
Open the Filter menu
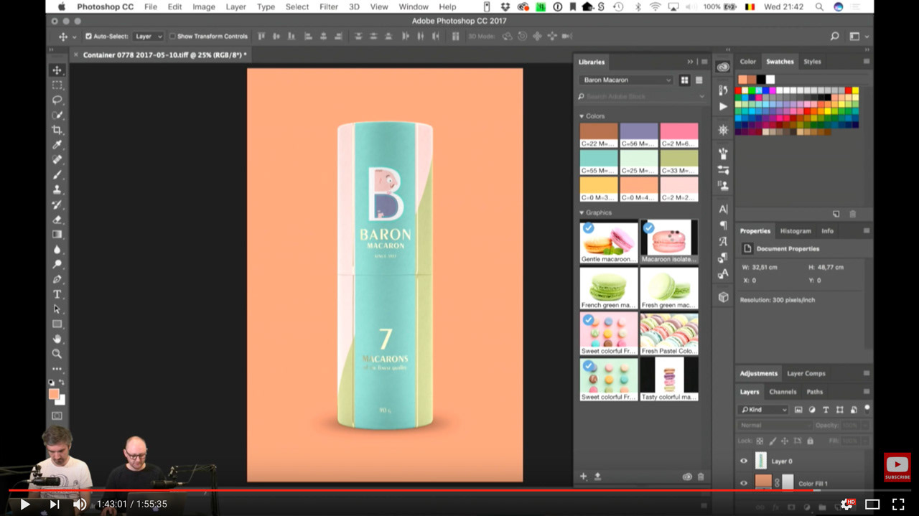329,6
